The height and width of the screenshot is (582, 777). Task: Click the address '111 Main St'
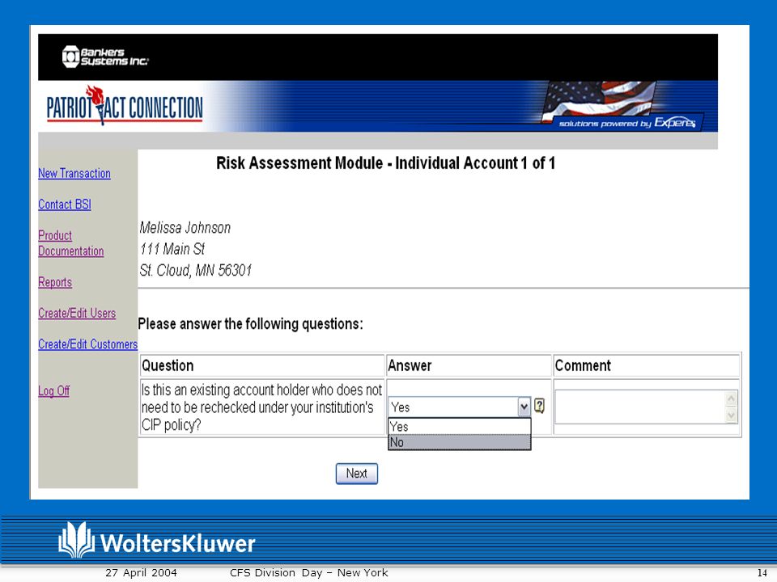click(x=172, y=249)
